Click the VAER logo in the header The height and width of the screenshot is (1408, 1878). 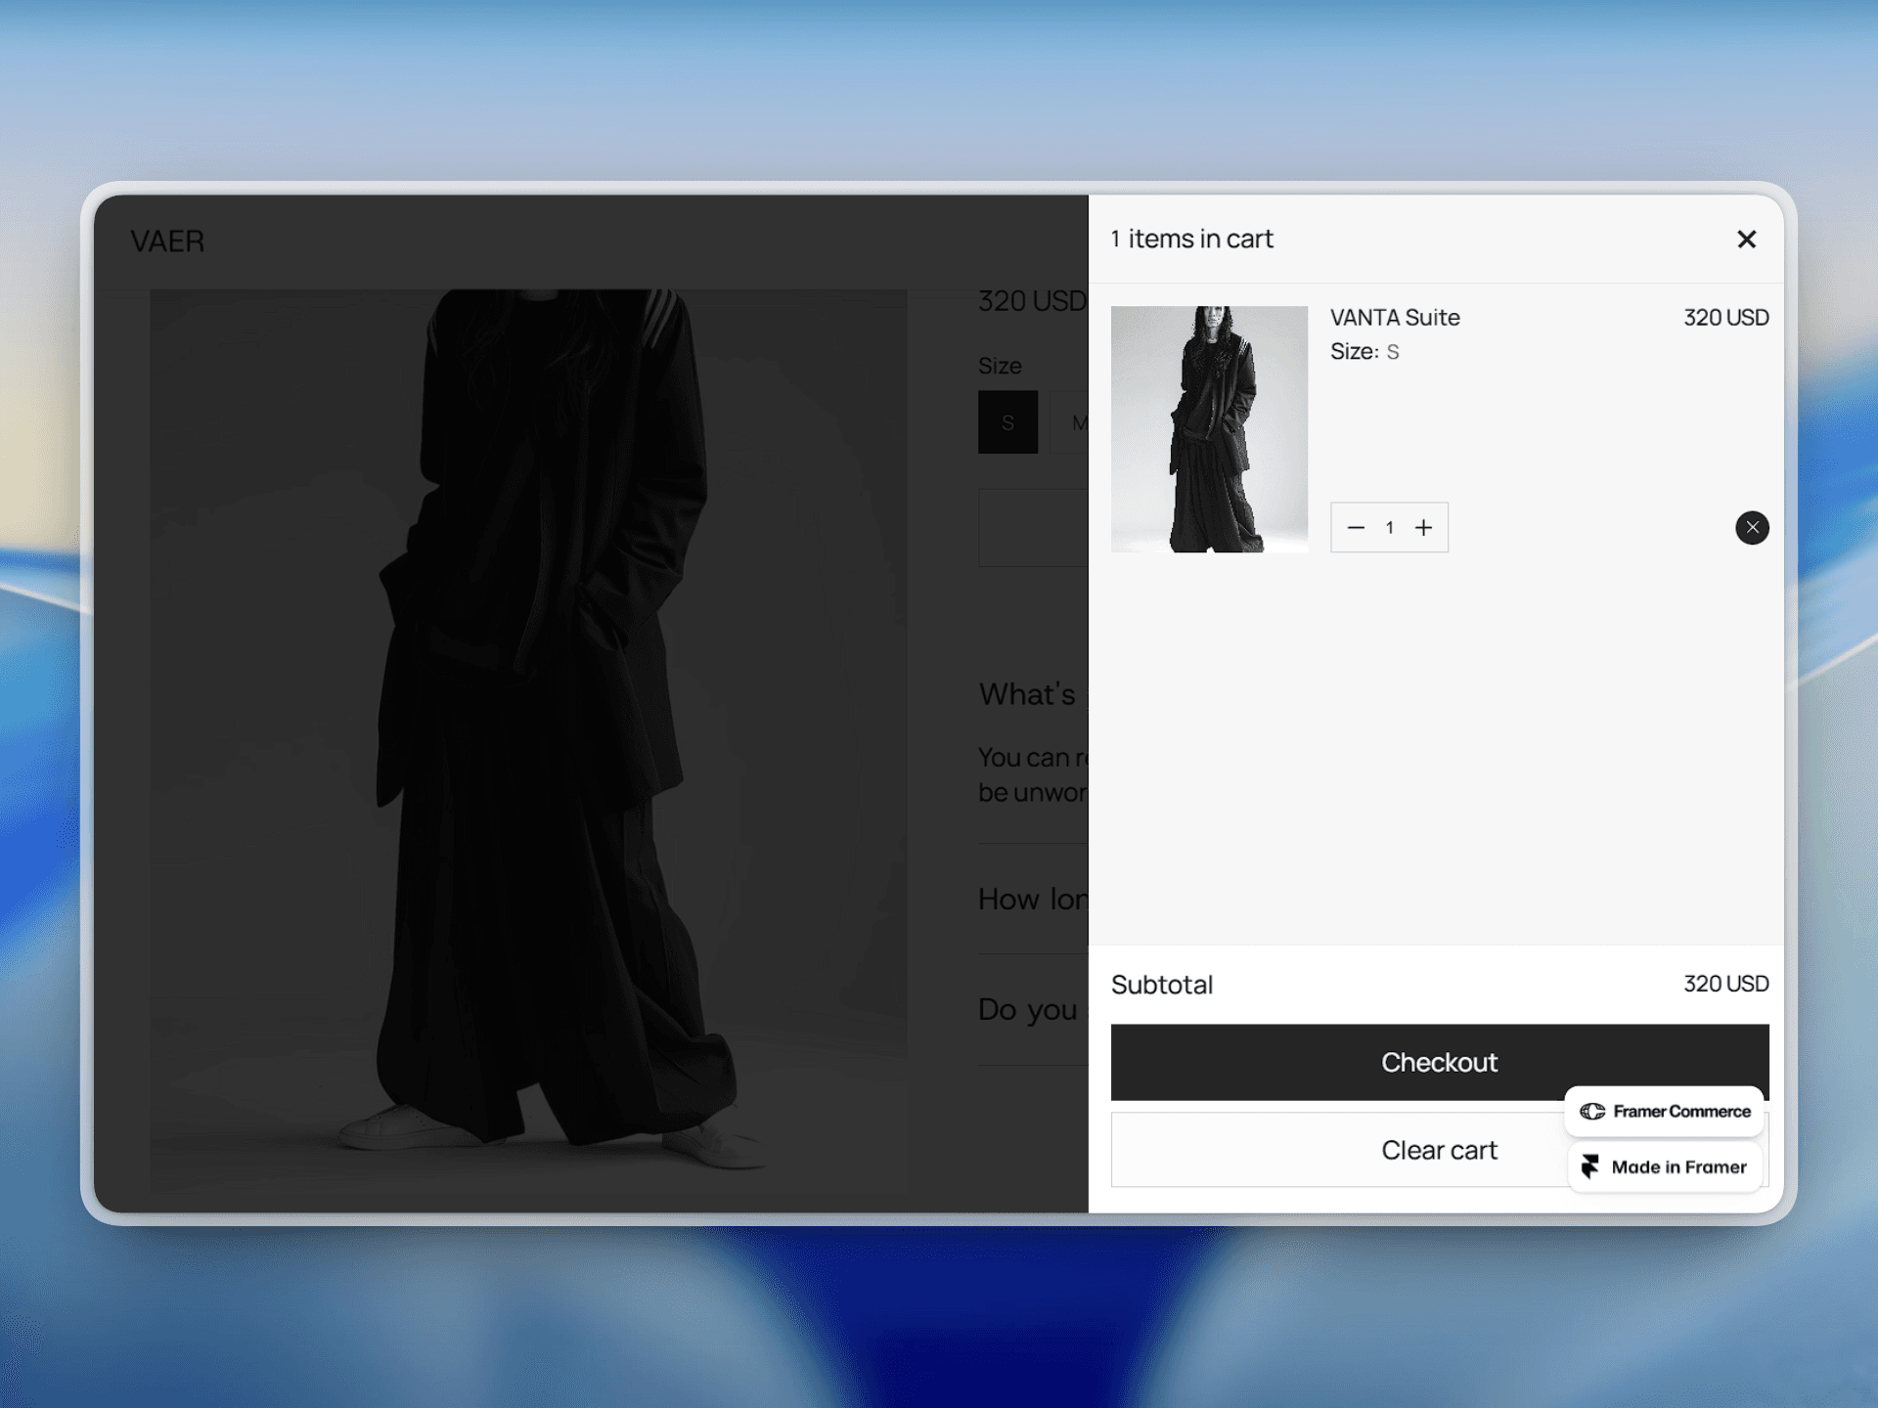pos(167,242)
